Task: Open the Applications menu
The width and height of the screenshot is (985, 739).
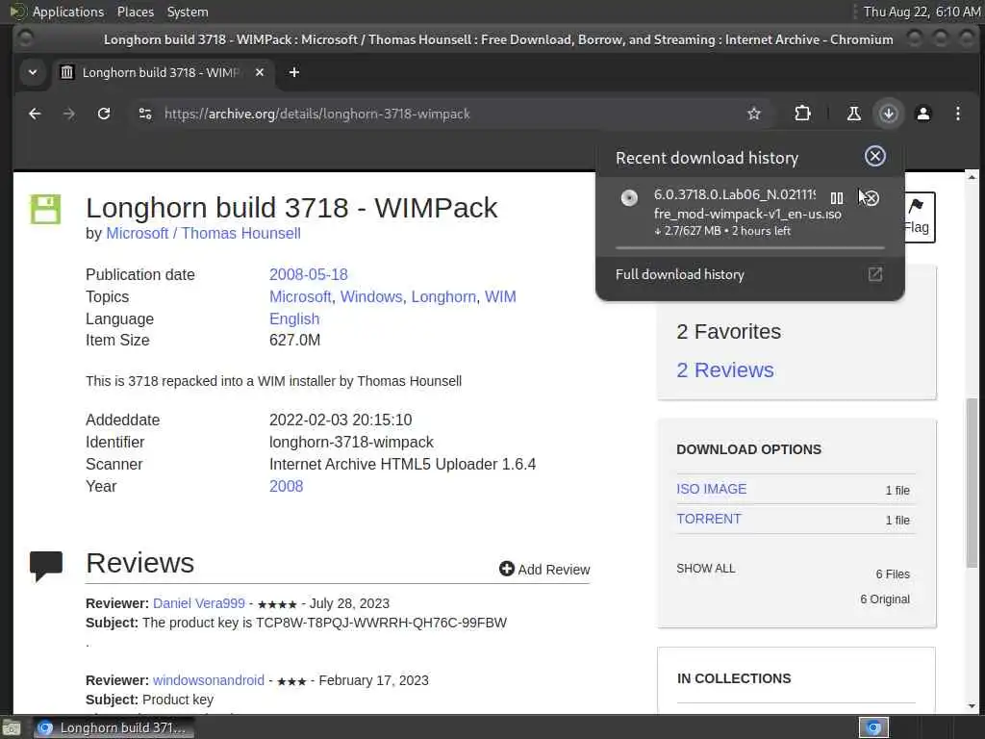Action: (x=68, y=12)
